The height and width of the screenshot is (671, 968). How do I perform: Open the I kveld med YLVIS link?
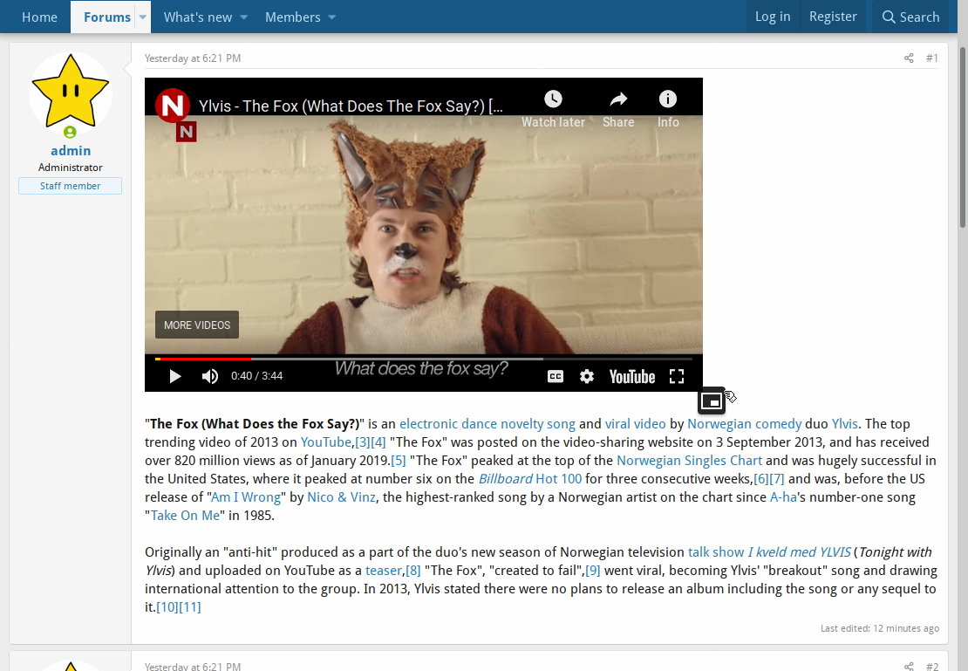click(x=800, y=552)
